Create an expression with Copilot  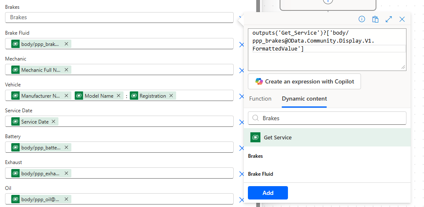[x=304, y=81]
